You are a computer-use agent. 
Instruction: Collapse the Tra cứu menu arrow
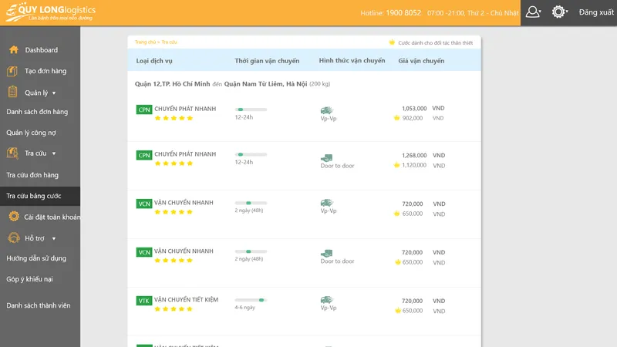tap(54, 153)
